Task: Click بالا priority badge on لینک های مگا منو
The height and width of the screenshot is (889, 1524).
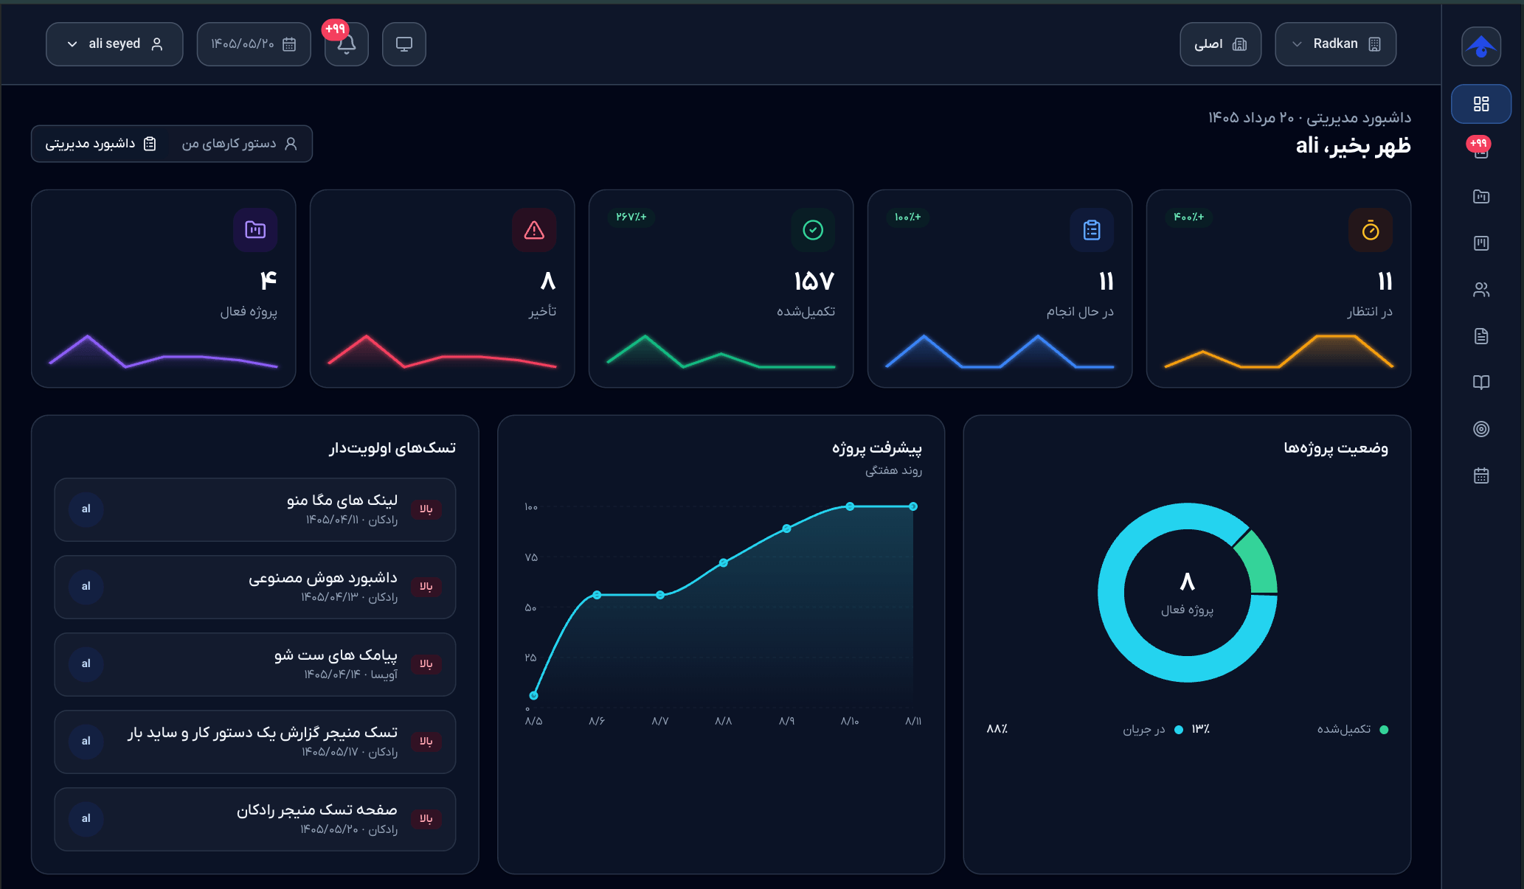Action: coord(426,509)
